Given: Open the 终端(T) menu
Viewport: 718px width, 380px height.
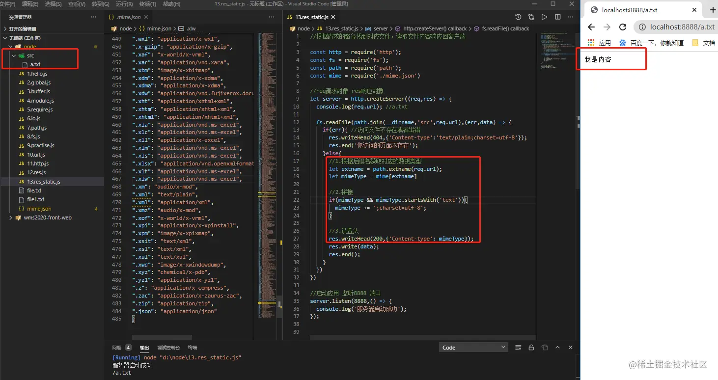Looking at the screenshot, I should point(148,4).
